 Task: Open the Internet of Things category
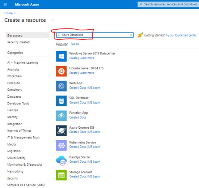pos(19,131)
